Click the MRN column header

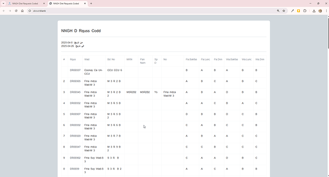click(x=129, y=59)
